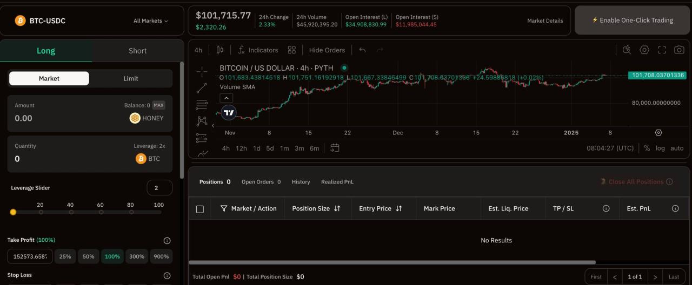Switch to the Short tab
This screenshot has height=285, width=692.
tap(137, 51)
